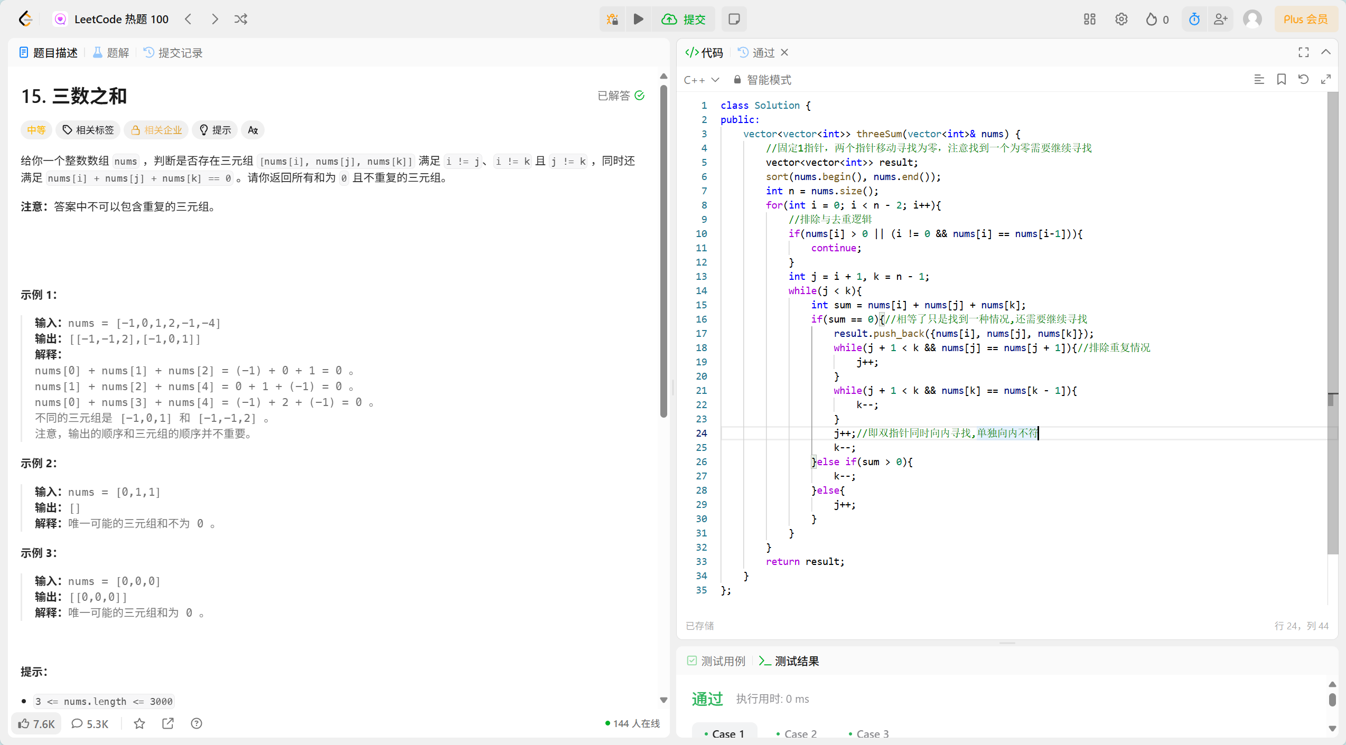
Task: Open the 提交记录 tab
Action: (173, 53)
